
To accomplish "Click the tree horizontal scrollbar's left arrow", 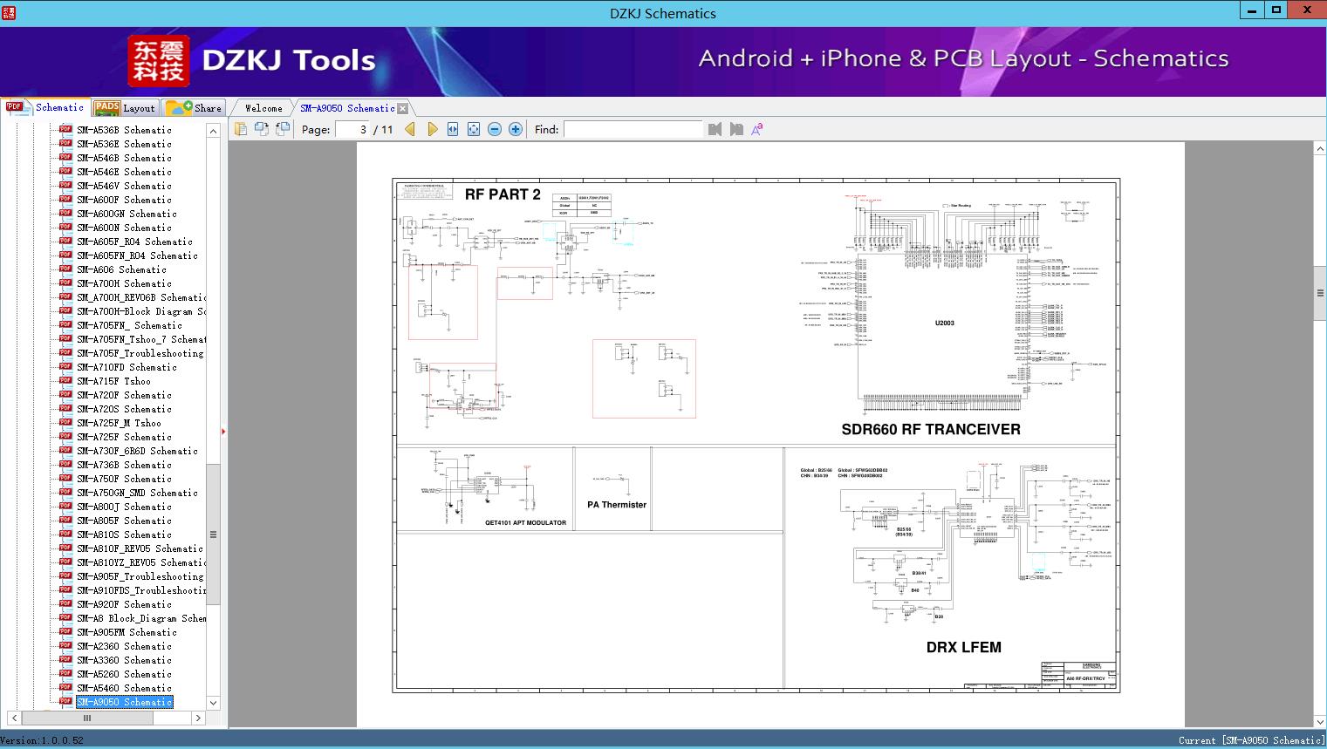I will (x=15, y=718).
